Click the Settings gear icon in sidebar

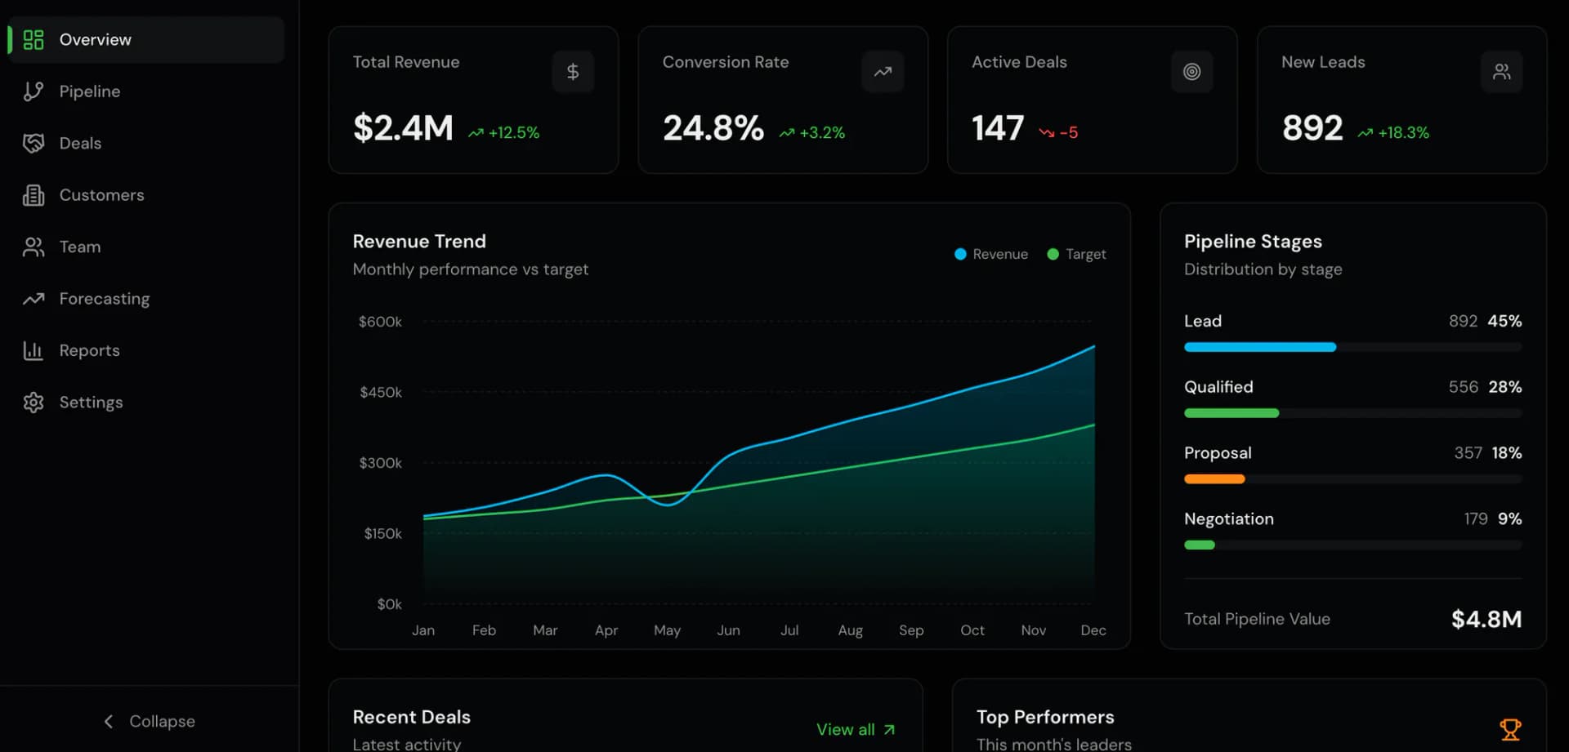[34, 403]
